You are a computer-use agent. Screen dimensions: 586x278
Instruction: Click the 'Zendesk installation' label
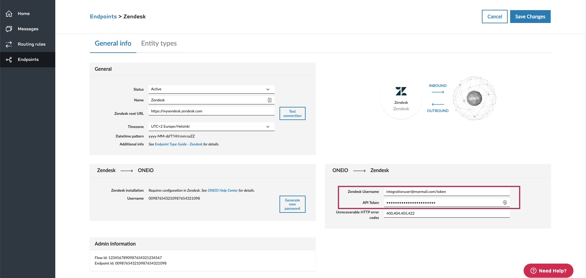pyautogui.click(x=127, y=190)
